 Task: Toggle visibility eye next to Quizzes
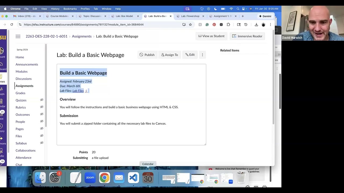(42, 100)
